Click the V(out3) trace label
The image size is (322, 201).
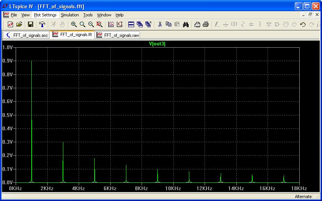tap(157, 44)
